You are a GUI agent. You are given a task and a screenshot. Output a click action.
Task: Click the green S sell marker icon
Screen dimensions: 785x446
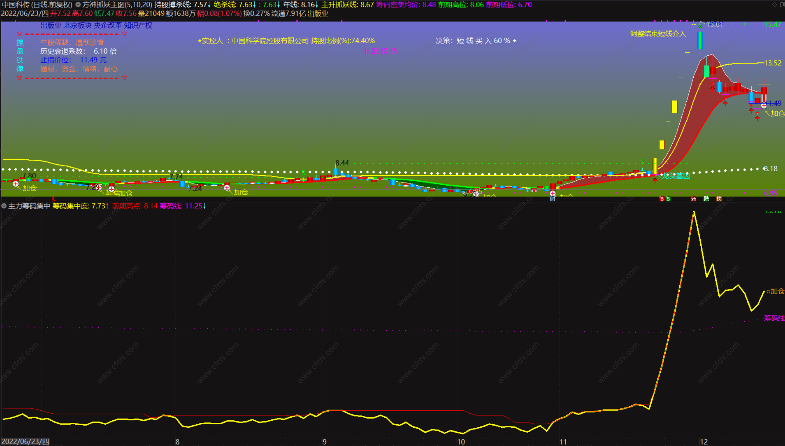668,199
